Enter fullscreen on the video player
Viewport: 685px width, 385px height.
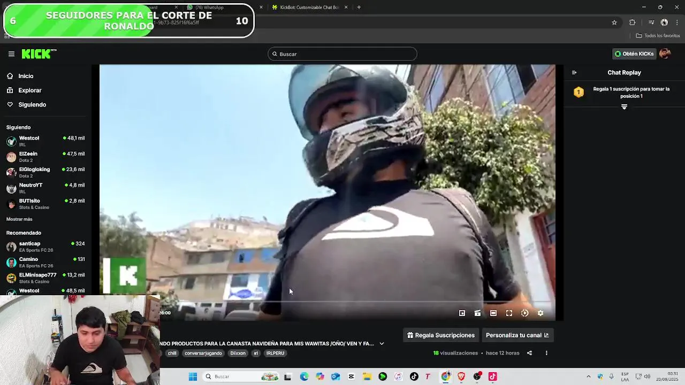click(x=509, y=313)
